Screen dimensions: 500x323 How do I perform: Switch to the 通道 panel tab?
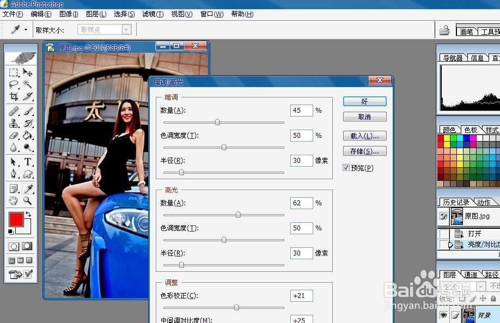pos(471,273)
